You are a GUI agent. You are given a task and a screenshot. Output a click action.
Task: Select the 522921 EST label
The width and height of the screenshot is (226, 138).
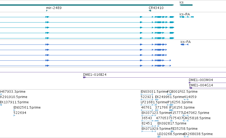147,97
